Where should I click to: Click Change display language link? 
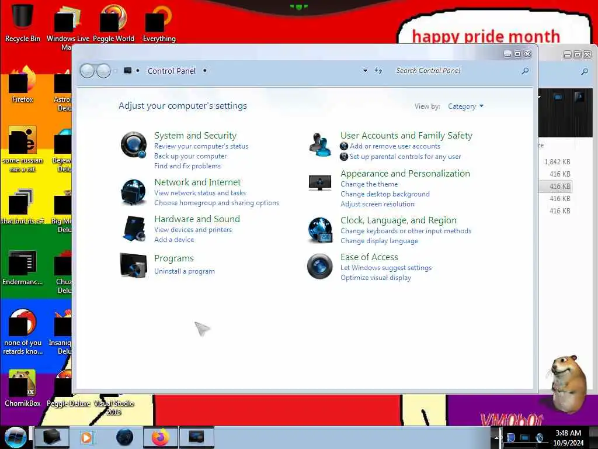click(380, 241)
